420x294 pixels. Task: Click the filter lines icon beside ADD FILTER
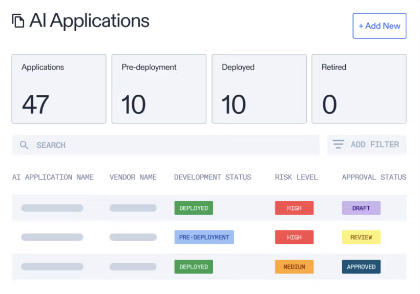coord(338,144)
